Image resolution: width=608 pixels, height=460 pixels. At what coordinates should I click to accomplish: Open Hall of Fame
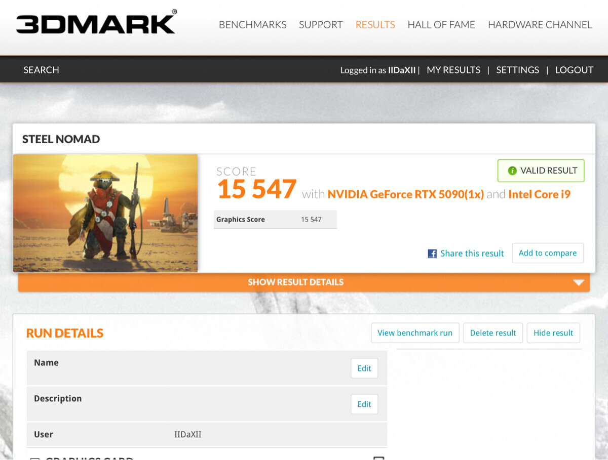pyautogui.click(x=441, y=25)
